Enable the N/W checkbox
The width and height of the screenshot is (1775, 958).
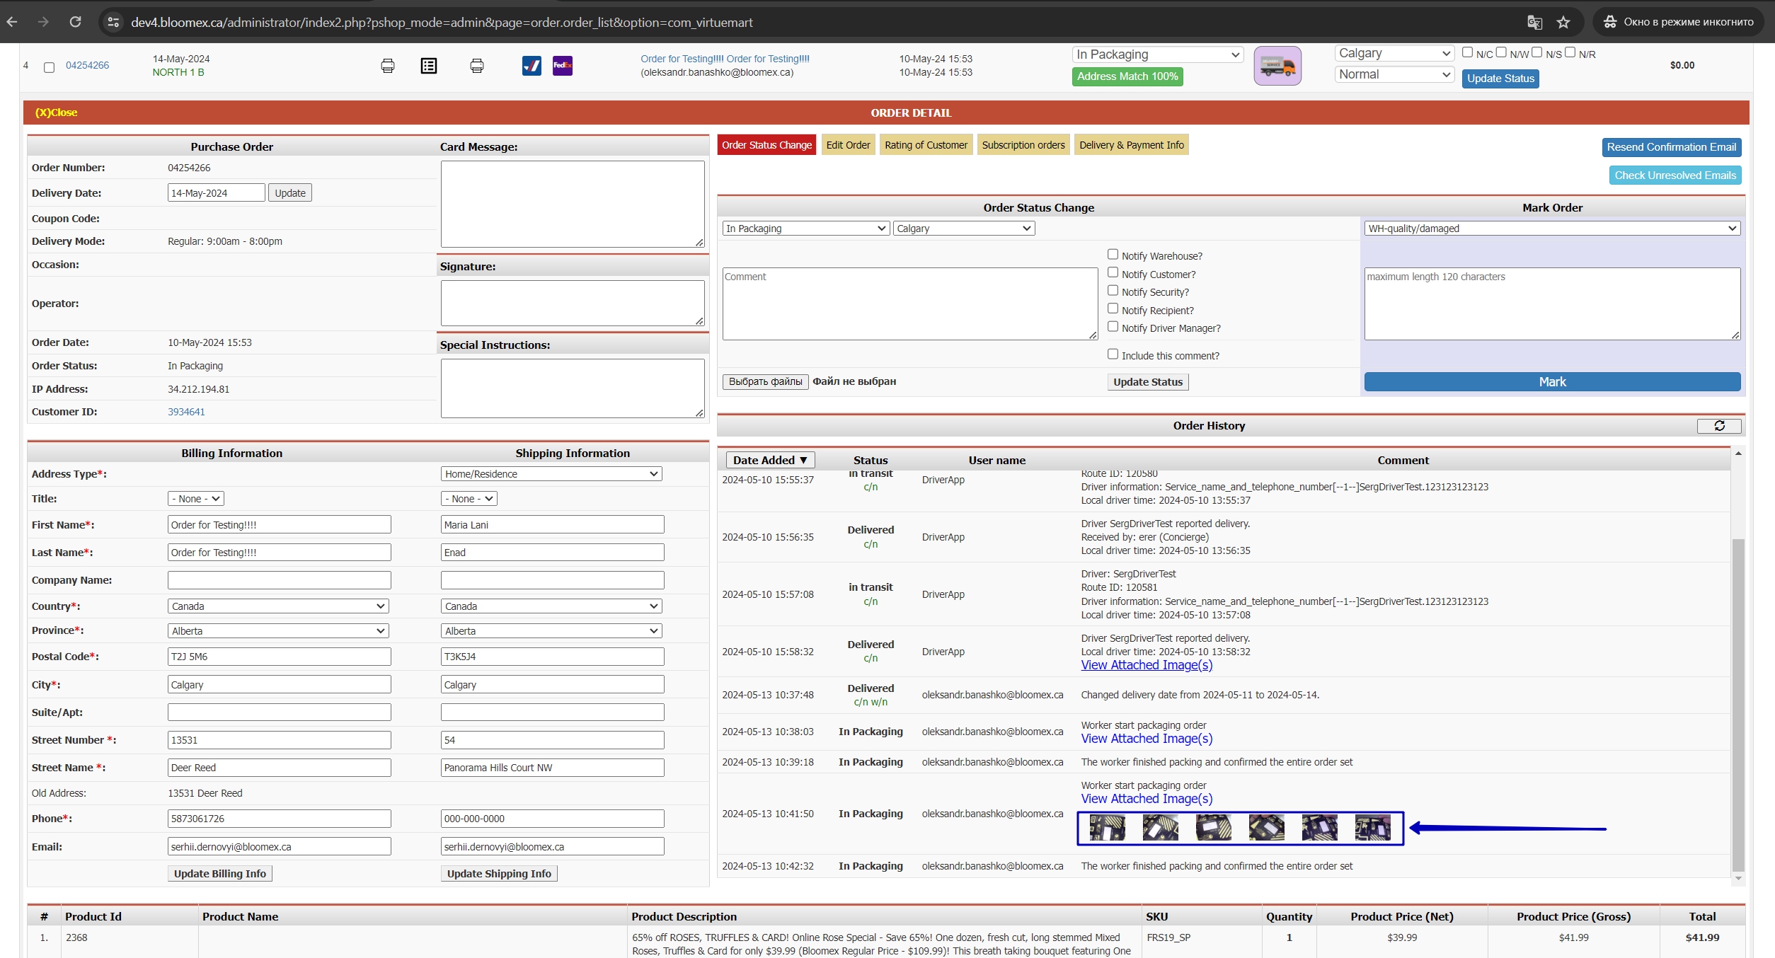click(x=1501, y=52)
